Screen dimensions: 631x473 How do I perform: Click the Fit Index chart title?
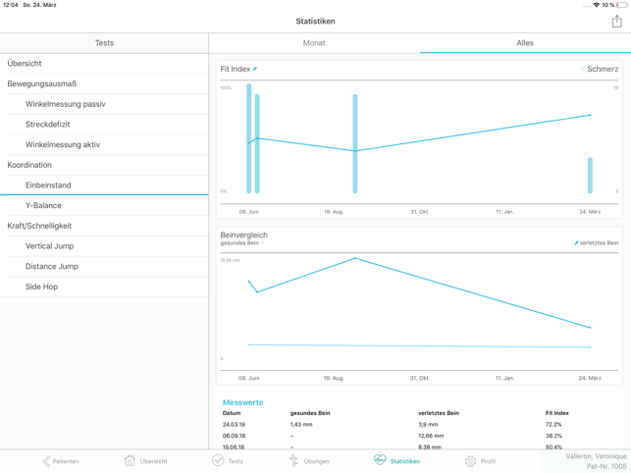[x=235, y=69]
